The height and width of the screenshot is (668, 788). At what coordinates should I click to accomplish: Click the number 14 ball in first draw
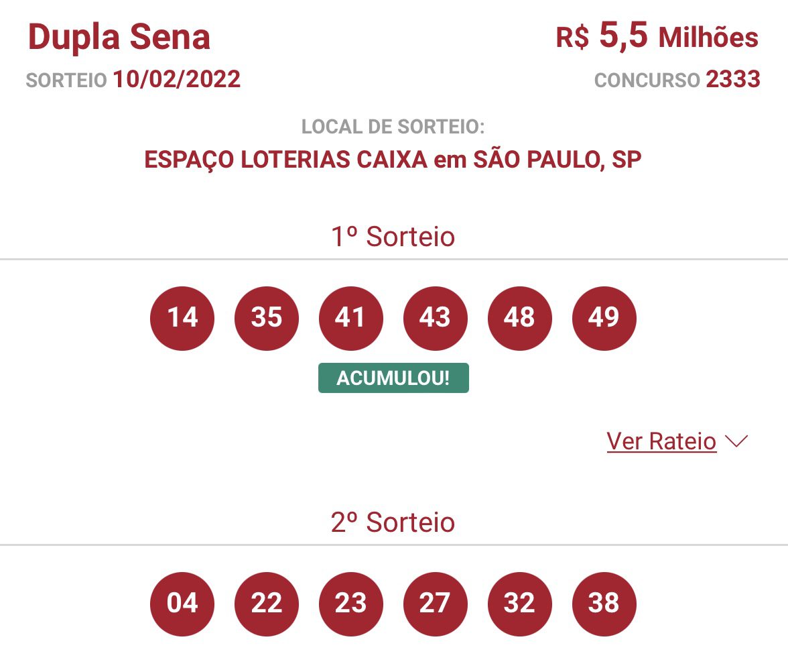182,318
